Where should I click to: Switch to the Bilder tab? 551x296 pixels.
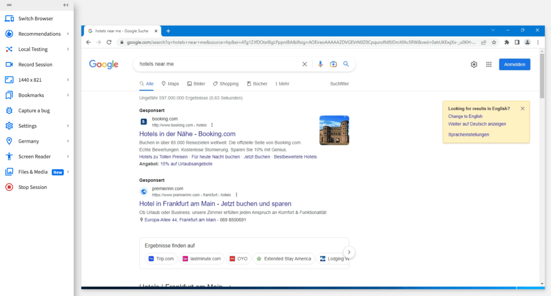pyautogui.click(x=196, y=83)
